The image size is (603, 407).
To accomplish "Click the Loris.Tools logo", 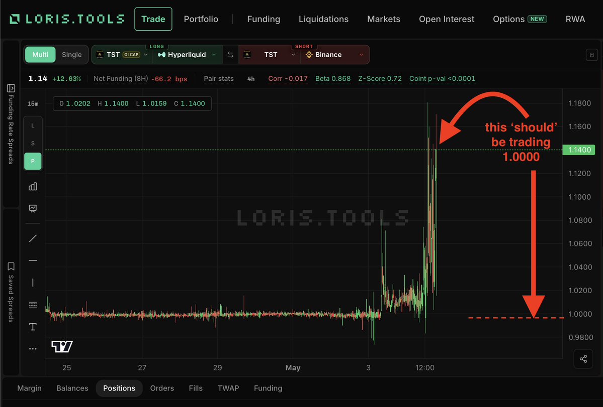I will [x=67, y=19].
